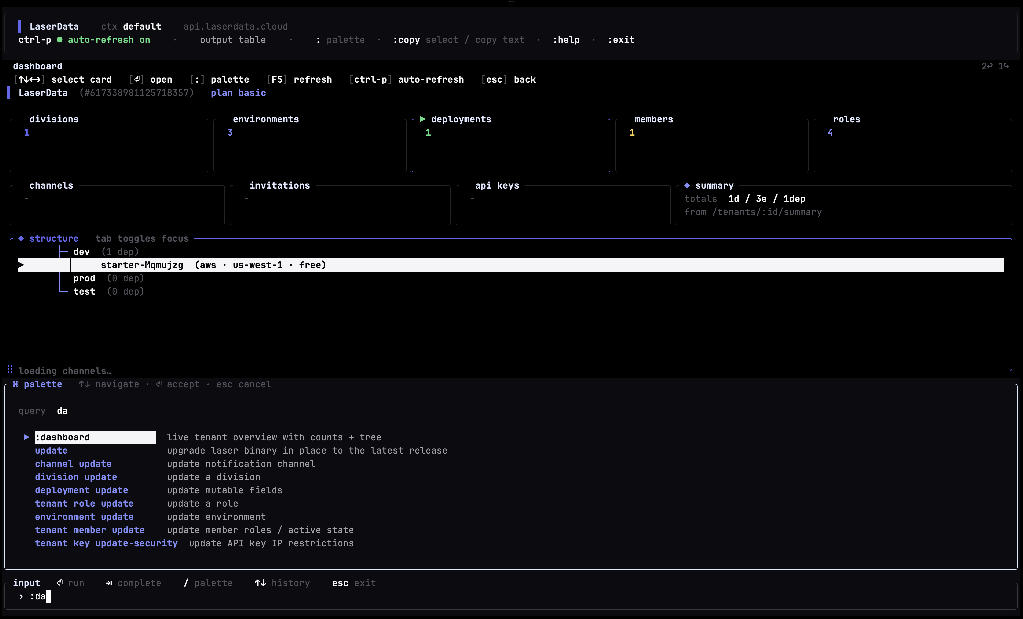Click the diamond icon beside summary

[x=687, y=185]
